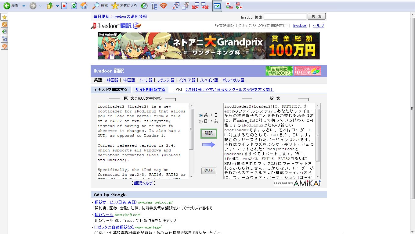Select the テキストを翻訳する tab
The image size is (415, 234).
coord(110,90)
